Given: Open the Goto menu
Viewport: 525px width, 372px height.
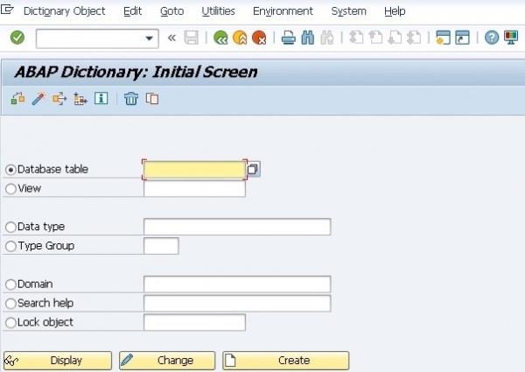Looking at the screenshot, I should pyautogui.click(x=171, y=11).
